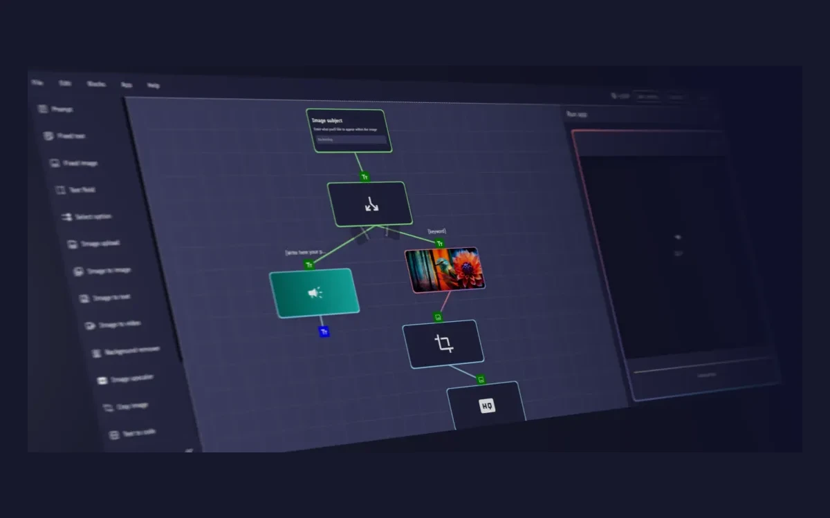Select the Image upscaler block icon
This screenshot has width=830, height=518.
point(102,379)
